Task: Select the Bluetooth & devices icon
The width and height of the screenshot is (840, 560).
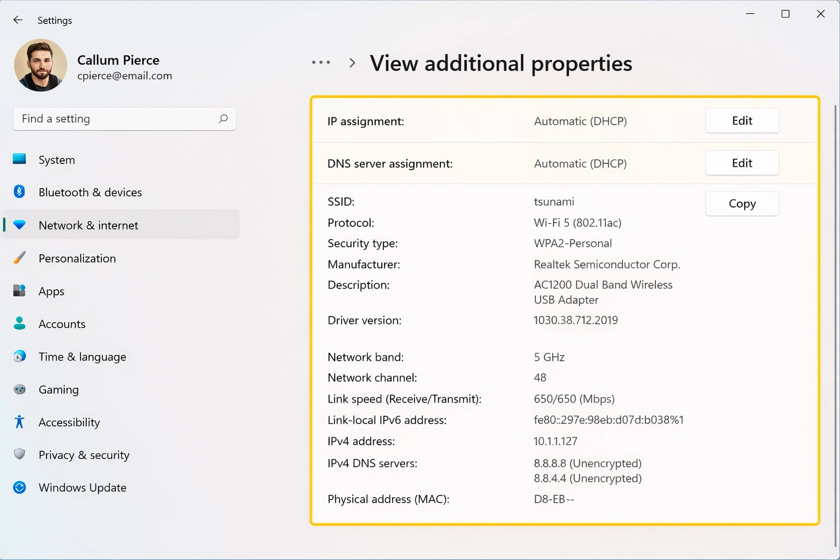Action: pos(19,192)
